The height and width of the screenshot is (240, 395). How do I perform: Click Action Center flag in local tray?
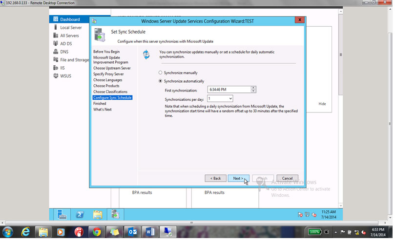point(343,232)
